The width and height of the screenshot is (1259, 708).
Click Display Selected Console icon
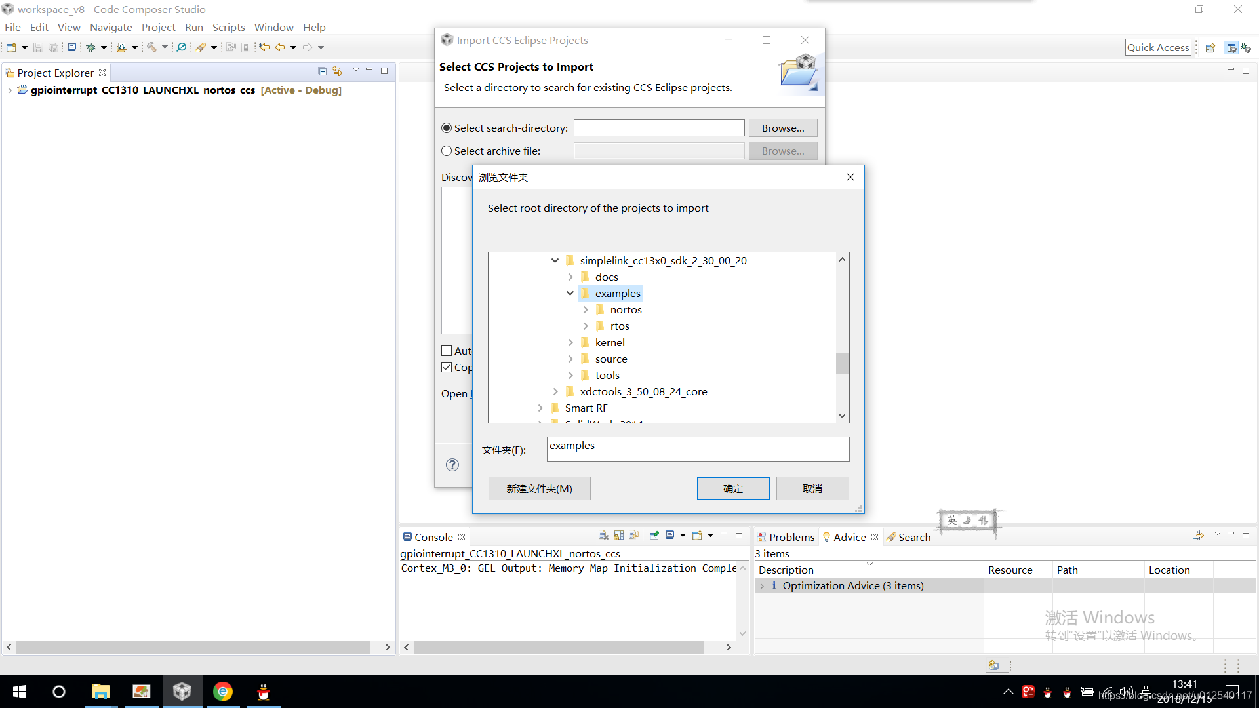click(670, 536)
